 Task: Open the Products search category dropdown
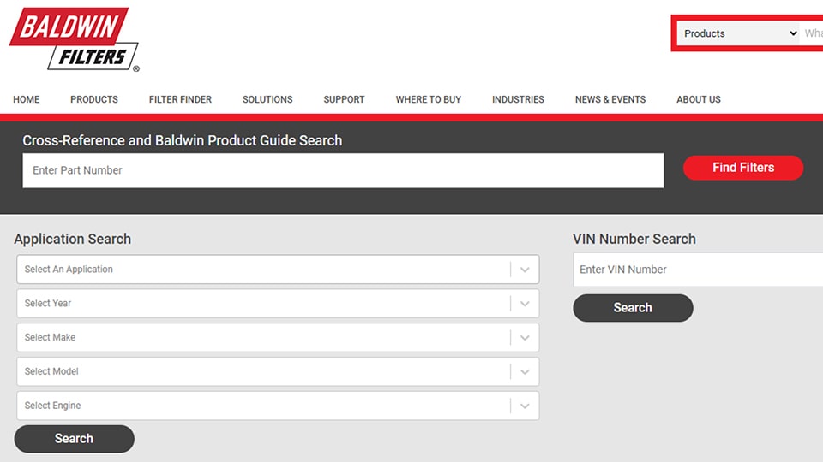[739, 33]
